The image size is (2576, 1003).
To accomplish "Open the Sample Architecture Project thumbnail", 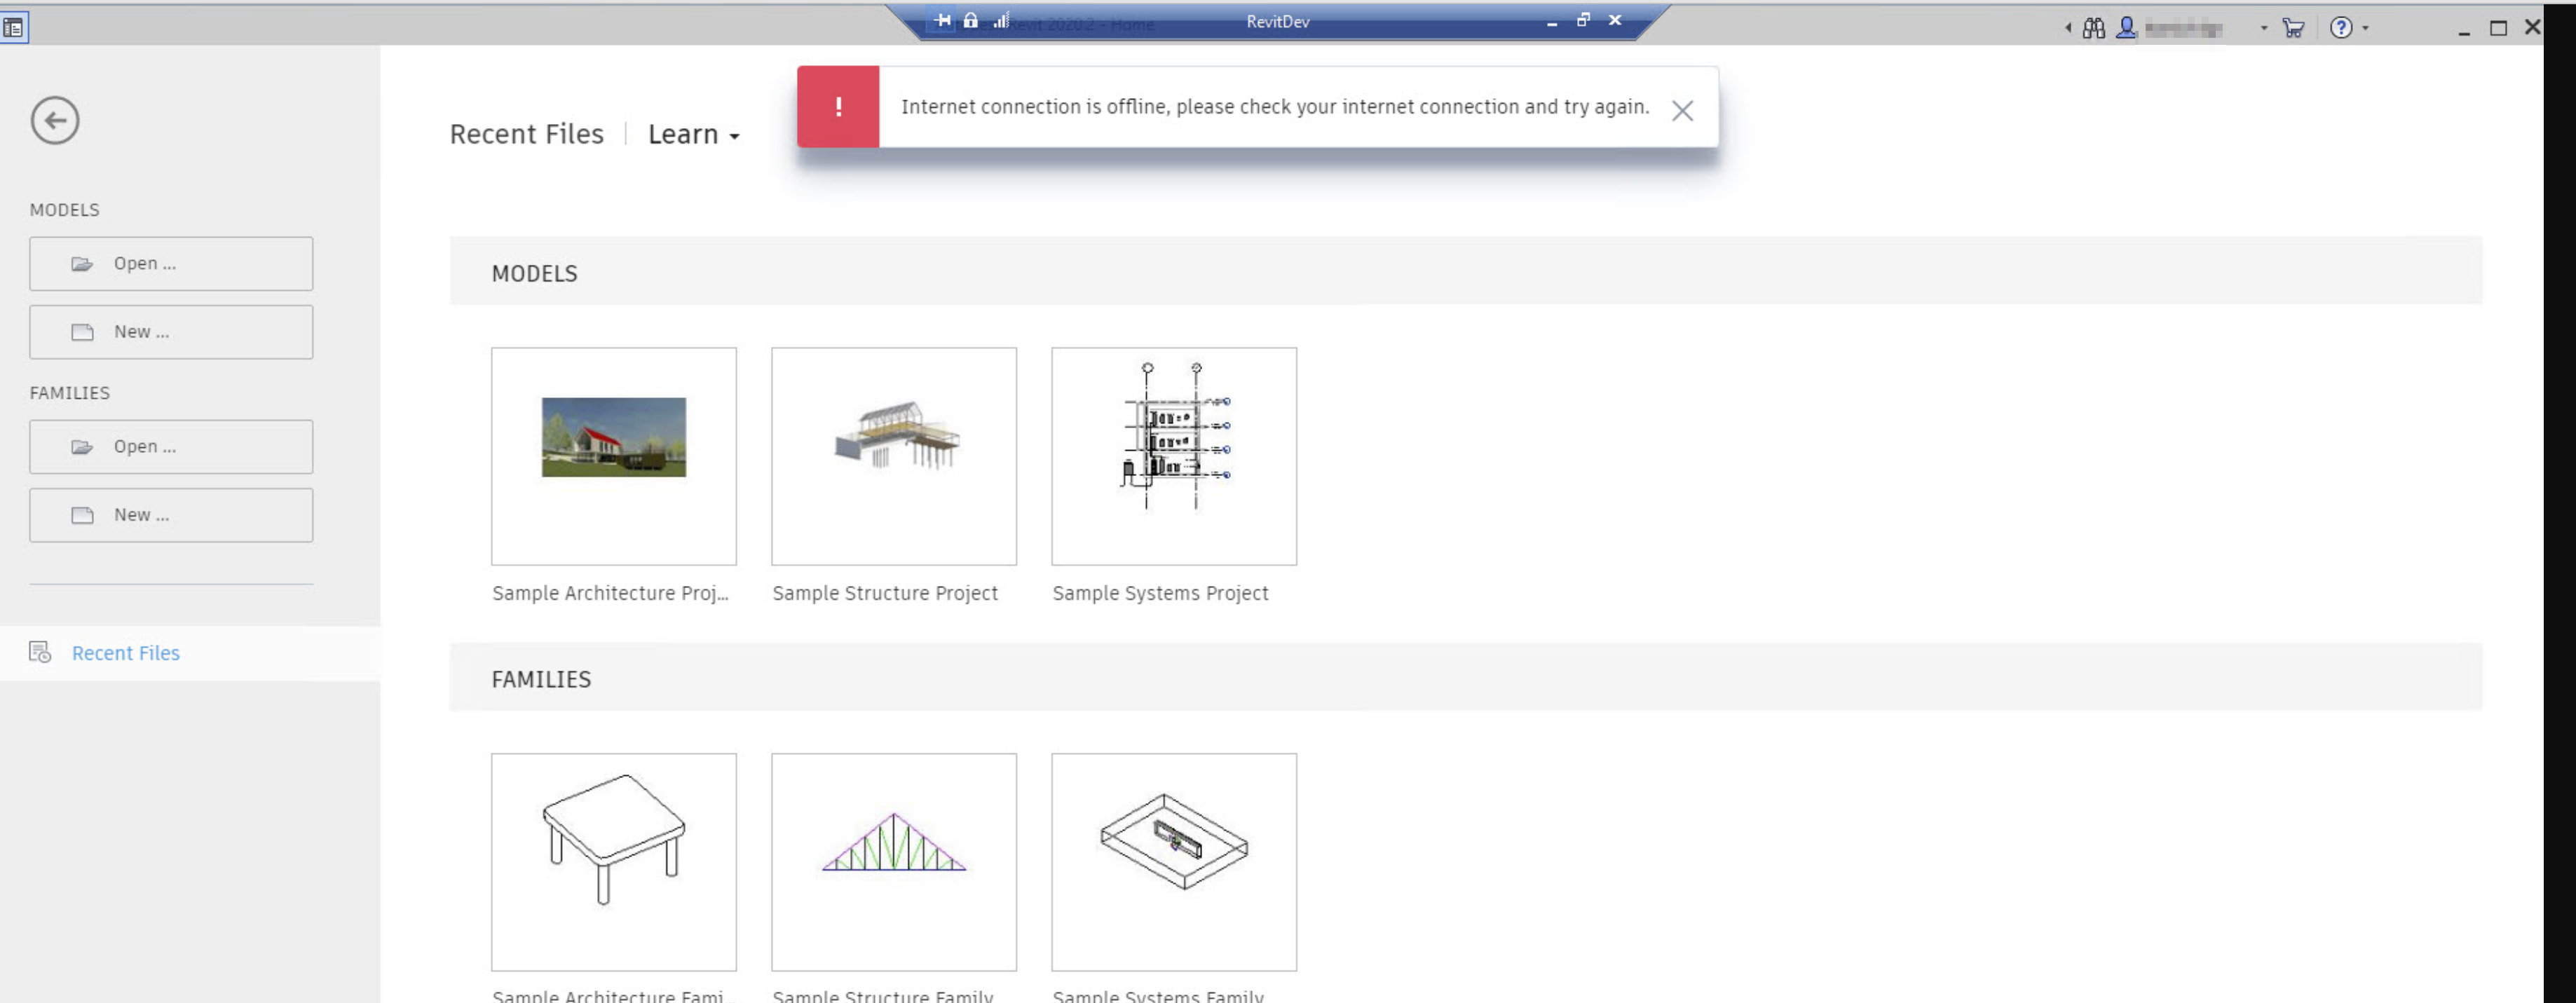I will pyautogui.click(x=613, y=456).
